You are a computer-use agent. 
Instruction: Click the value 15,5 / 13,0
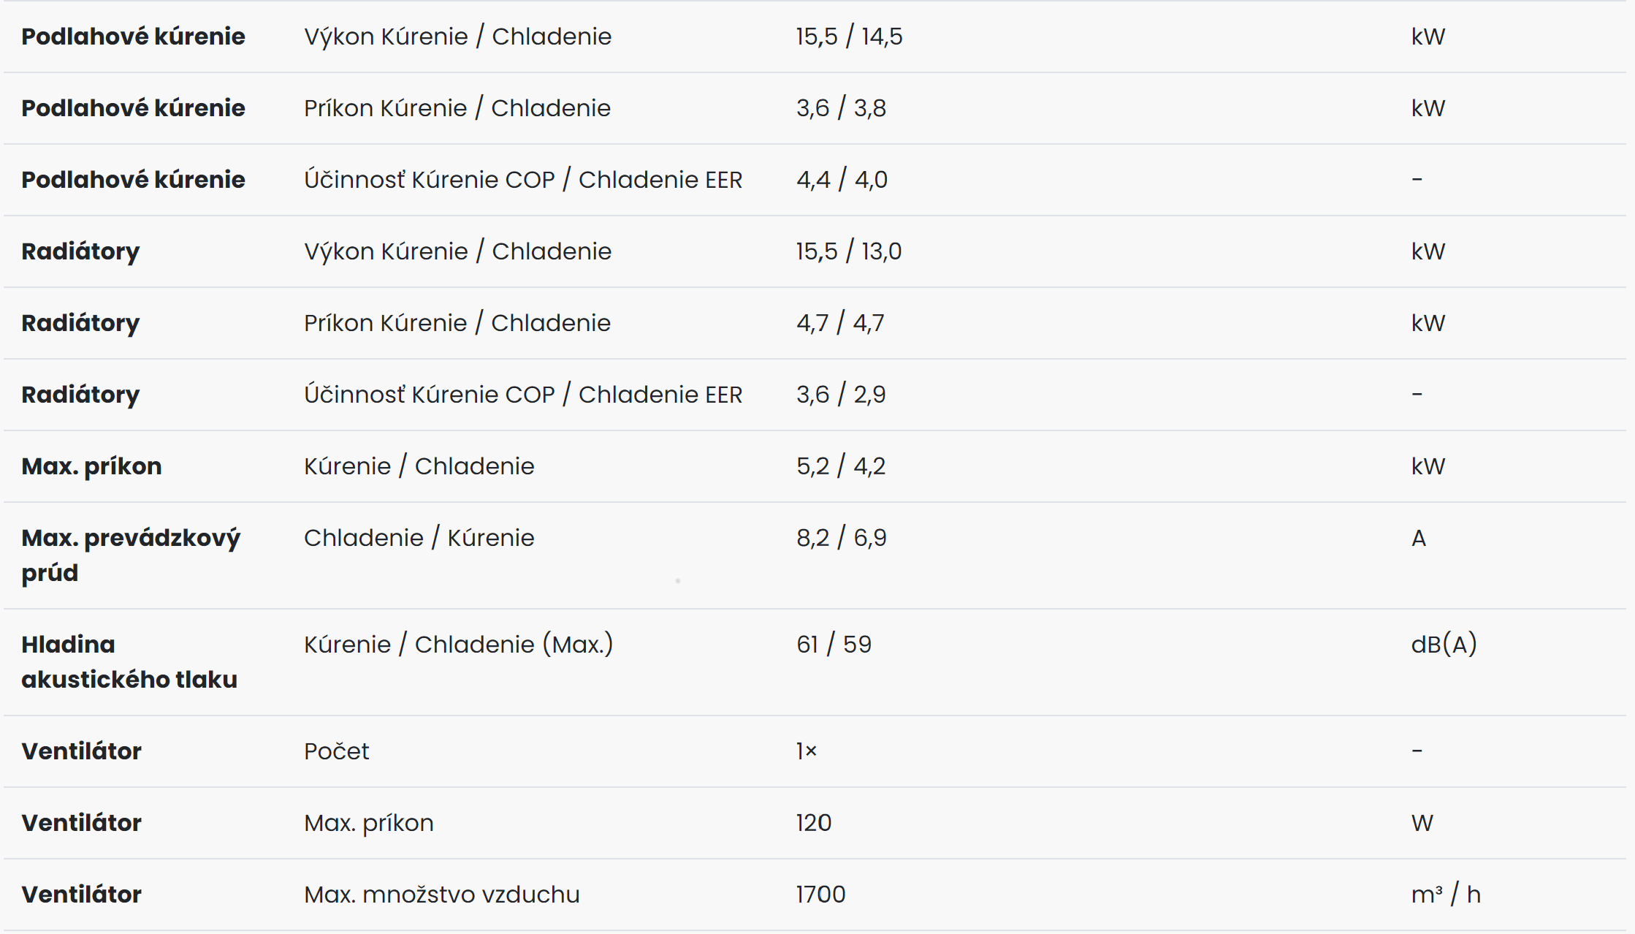point(849,251)
